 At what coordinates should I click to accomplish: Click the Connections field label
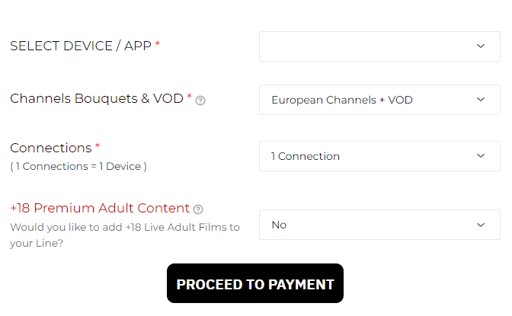tap(50, 148)
